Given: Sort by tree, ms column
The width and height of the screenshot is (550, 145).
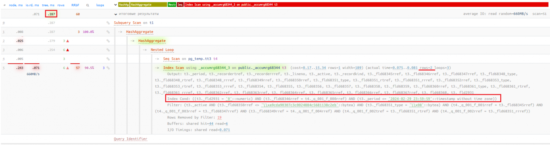Looking at the screenshot, I should pos(48,5).
